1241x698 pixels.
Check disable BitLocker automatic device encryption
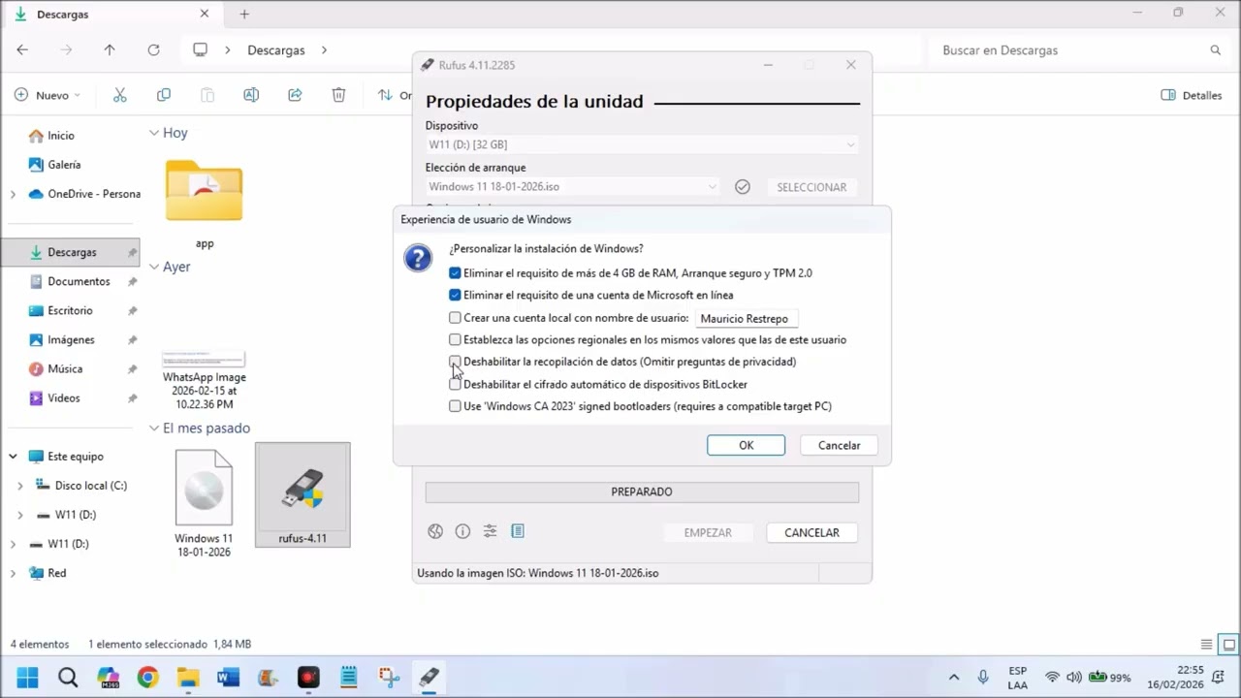[455, 384]
